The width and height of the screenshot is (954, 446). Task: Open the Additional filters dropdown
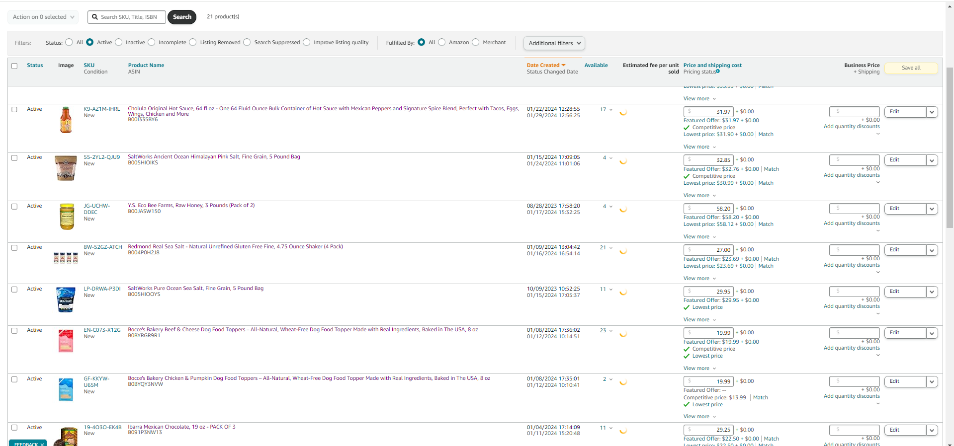[554, 43]
